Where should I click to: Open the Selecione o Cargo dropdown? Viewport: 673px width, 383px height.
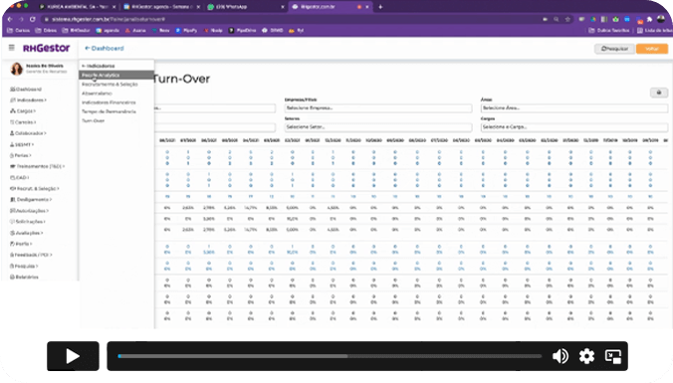click(x=574, y=127)
